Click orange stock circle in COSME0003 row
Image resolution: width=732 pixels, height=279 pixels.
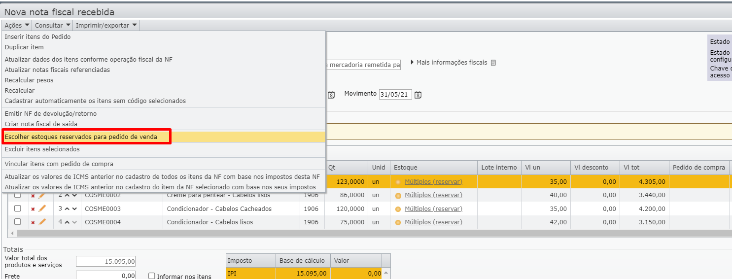pyautogui.click(x=398, y=209)
